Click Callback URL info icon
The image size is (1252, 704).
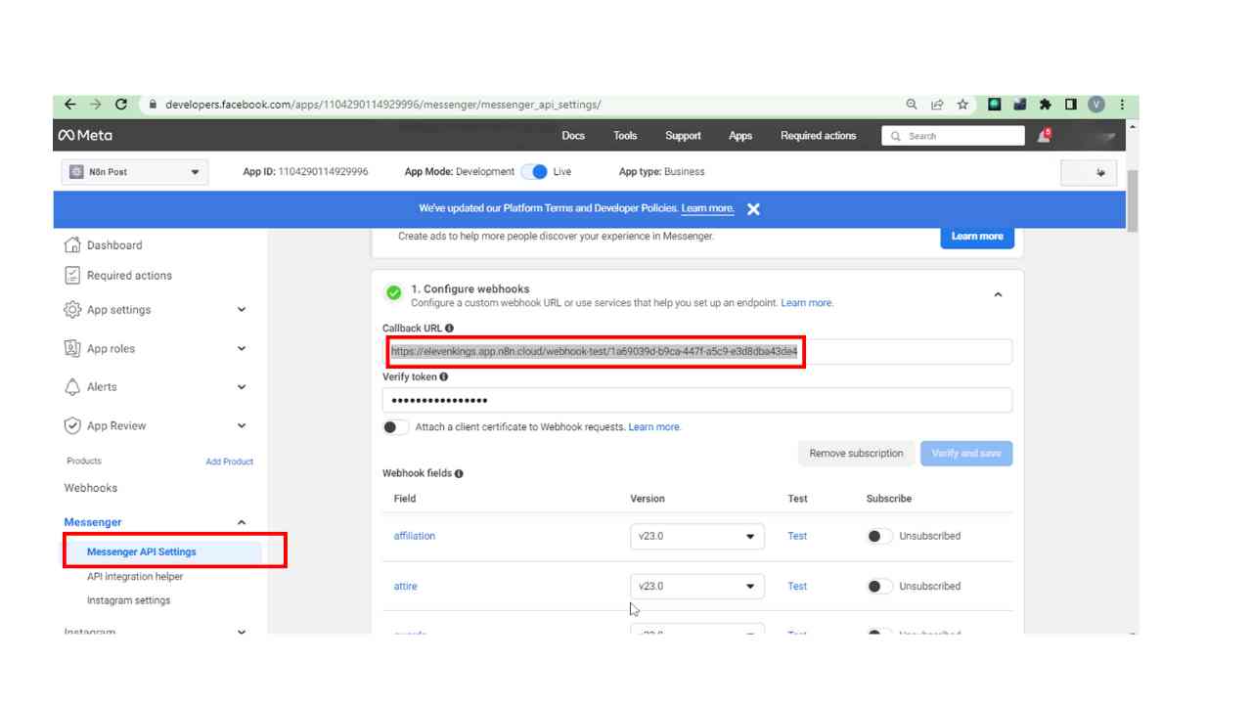(449, 329)
